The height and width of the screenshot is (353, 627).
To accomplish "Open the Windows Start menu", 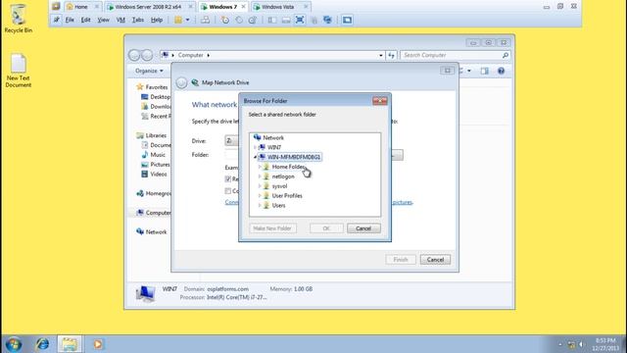I will [14, 344].
